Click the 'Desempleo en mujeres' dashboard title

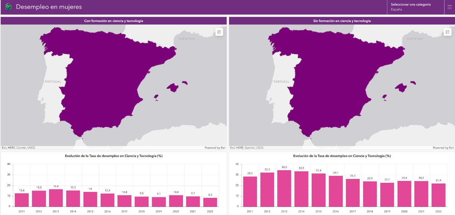click(49, 7)
